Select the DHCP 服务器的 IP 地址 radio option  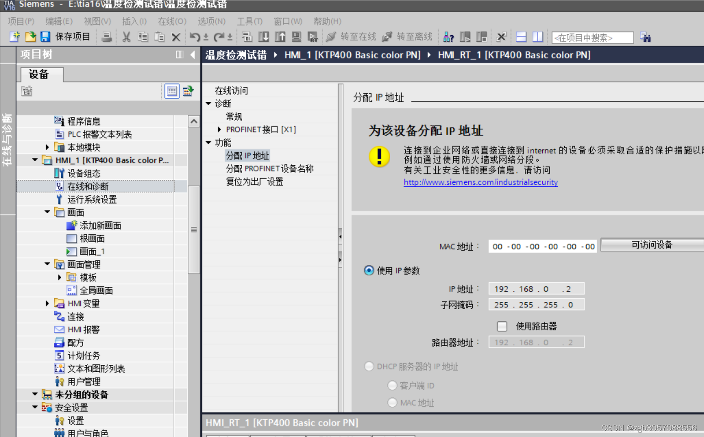click(x=369, y=366)
